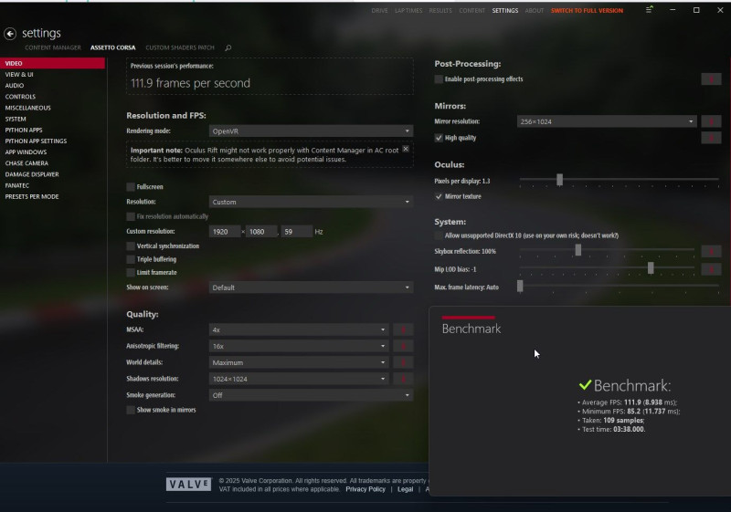
Task: Enable Triple buffering
Action: [131, 259]
